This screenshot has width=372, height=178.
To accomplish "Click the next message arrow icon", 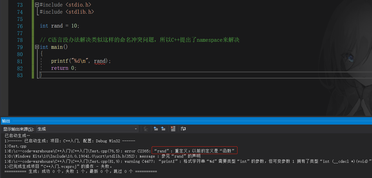I will click(x=163, y=129).
